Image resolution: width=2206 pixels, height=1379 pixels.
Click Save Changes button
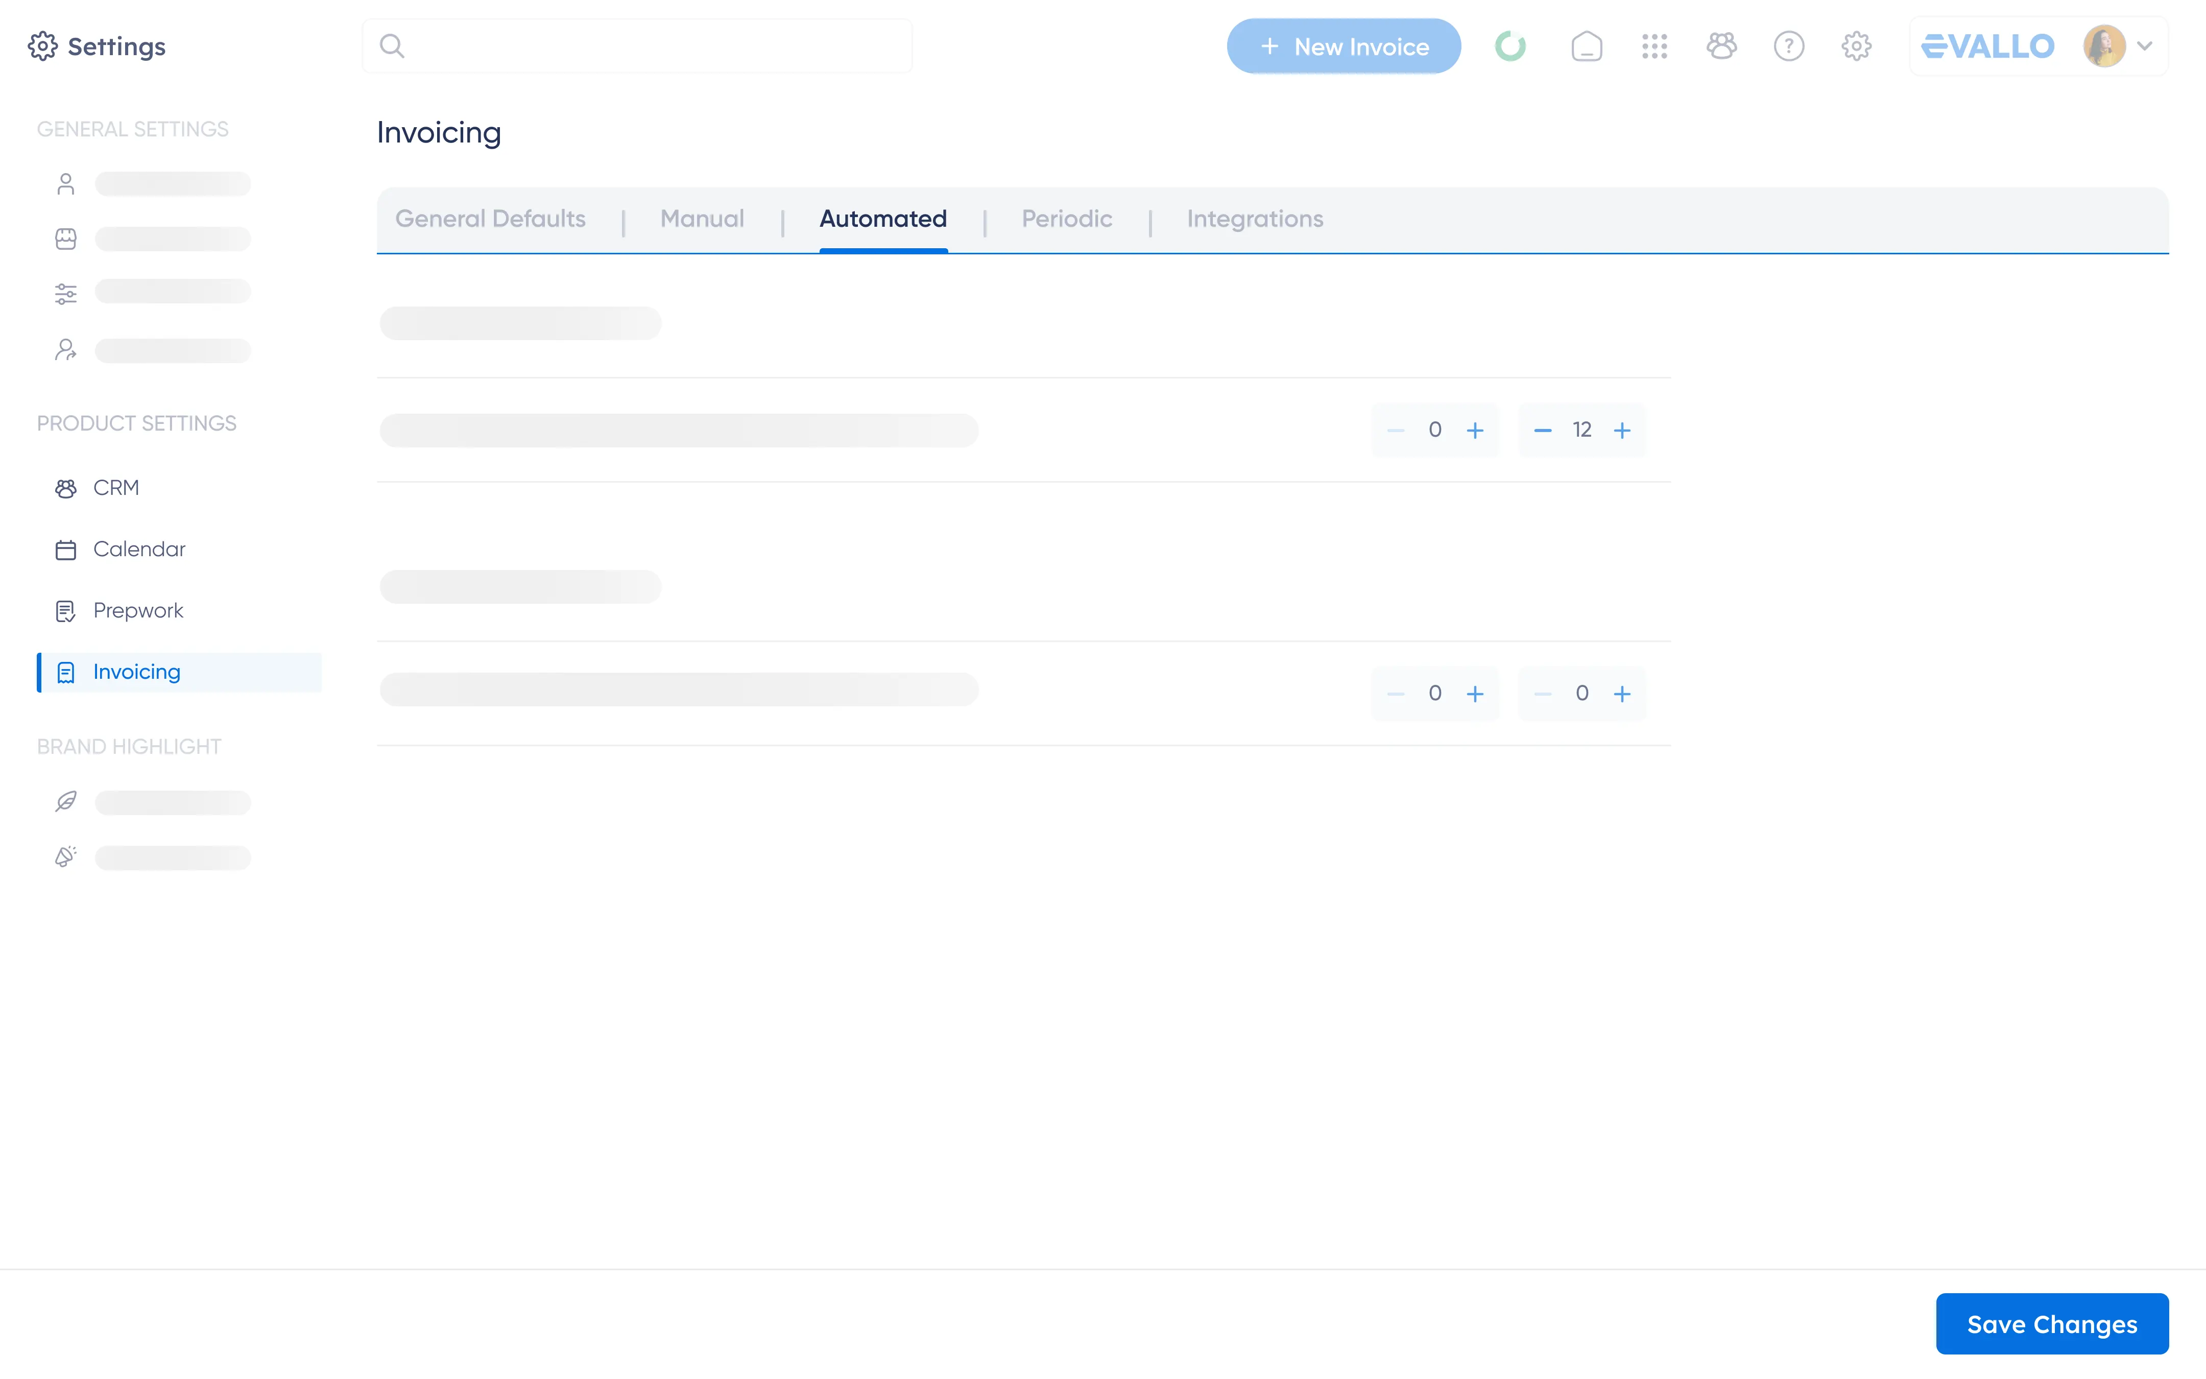coord(2051,1323)
